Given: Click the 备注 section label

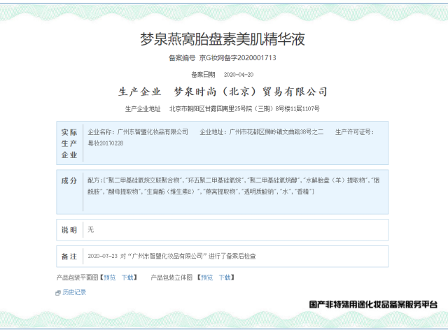Looking at the screenshot, I should 69,257.
